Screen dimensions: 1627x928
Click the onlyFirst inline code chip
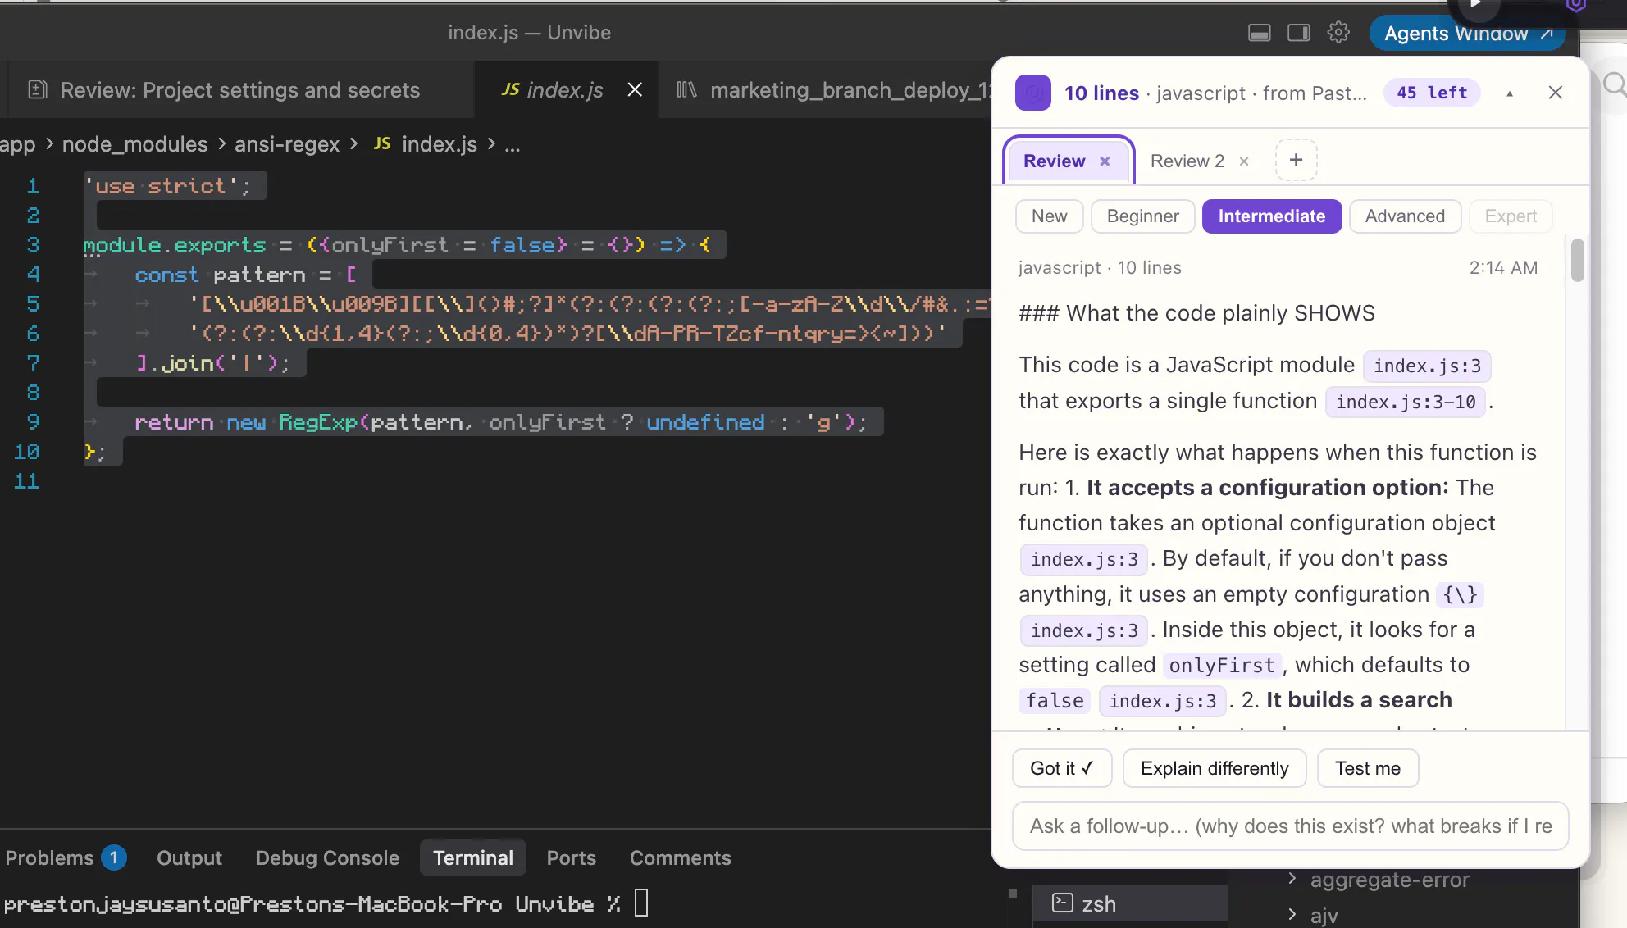click(1221, 665)
